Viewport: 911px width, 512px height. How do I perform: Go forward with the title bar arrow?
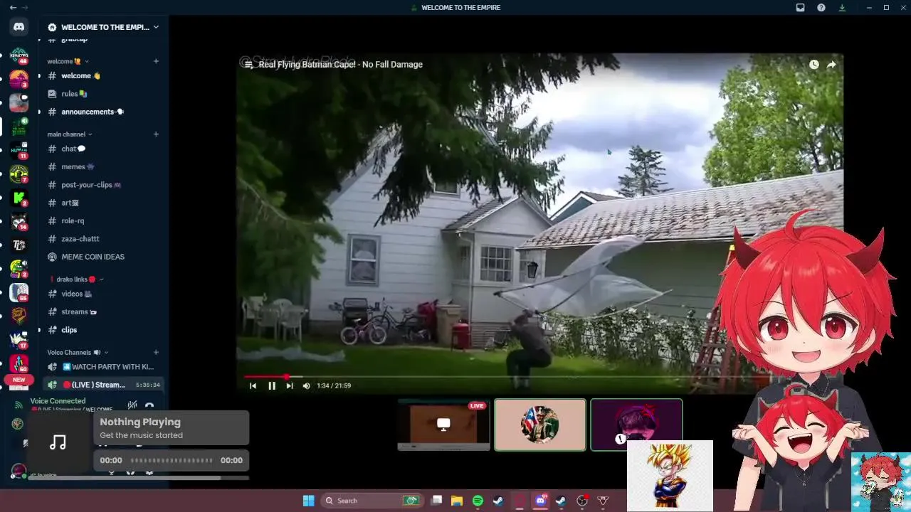click(26, 7)
